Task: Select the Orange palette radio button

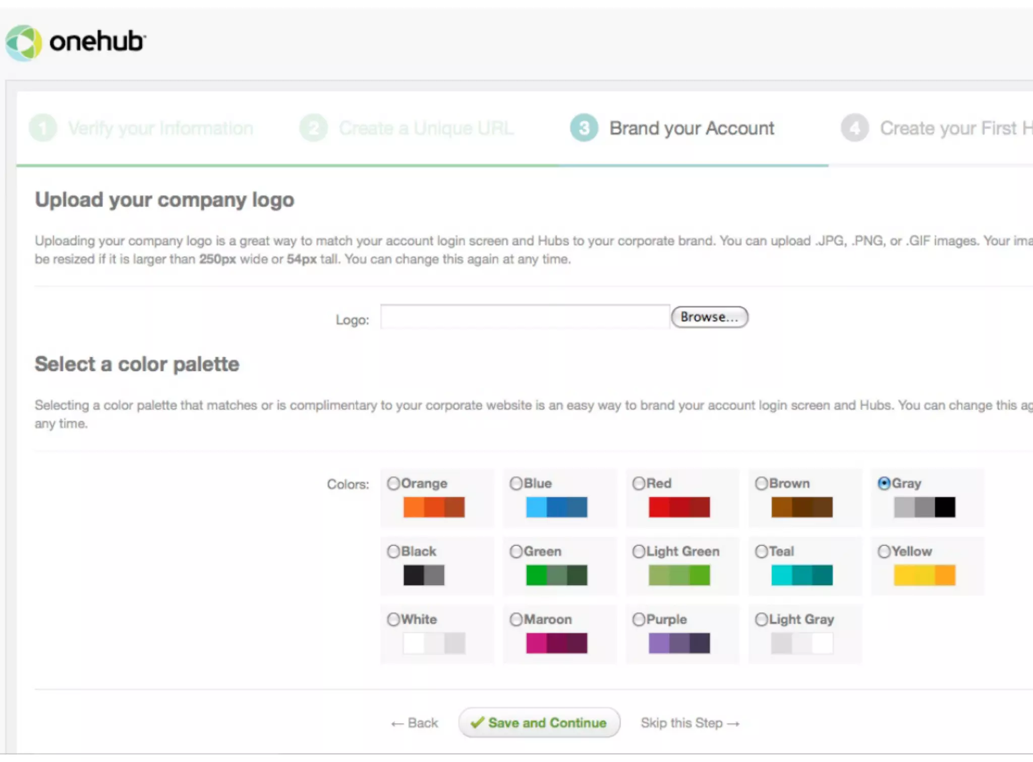Action: pyautogui.click(x=393, y=483)
